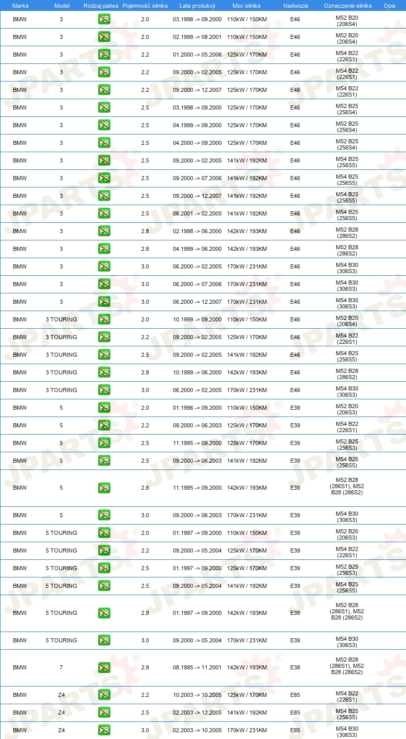Image resolution: width=406 pixels, height=739 pixels.
Task: Click engine size 2.8 in BMW 7 row
Action: (145, 667)
